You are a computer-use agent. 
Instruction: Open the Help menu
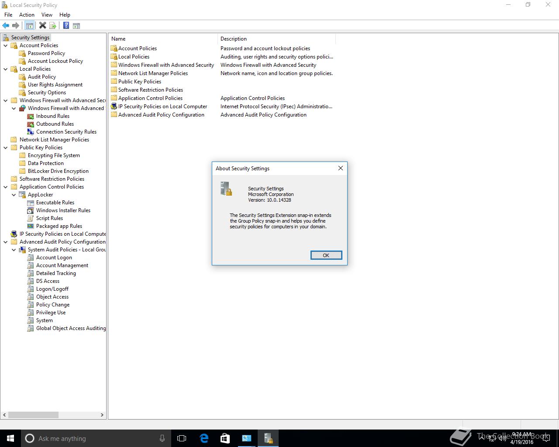[x=65, y=15]
